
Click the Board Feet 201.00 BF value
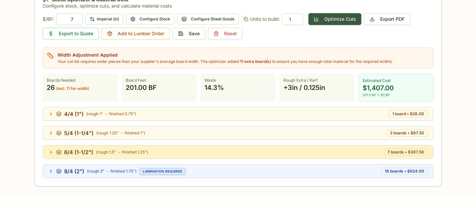pyautogui.click(x=141, y=88)
